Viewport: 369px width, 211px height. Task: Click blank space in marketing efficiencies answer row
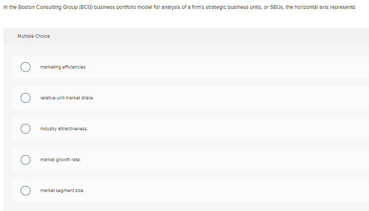click(x=232, y=67)
